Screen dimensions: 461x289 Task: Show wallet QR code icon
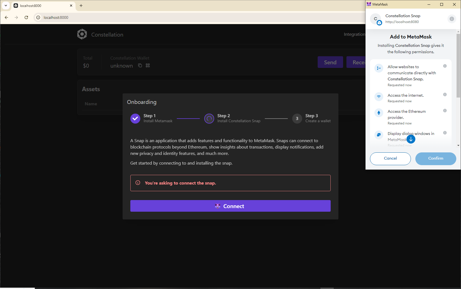148,65
